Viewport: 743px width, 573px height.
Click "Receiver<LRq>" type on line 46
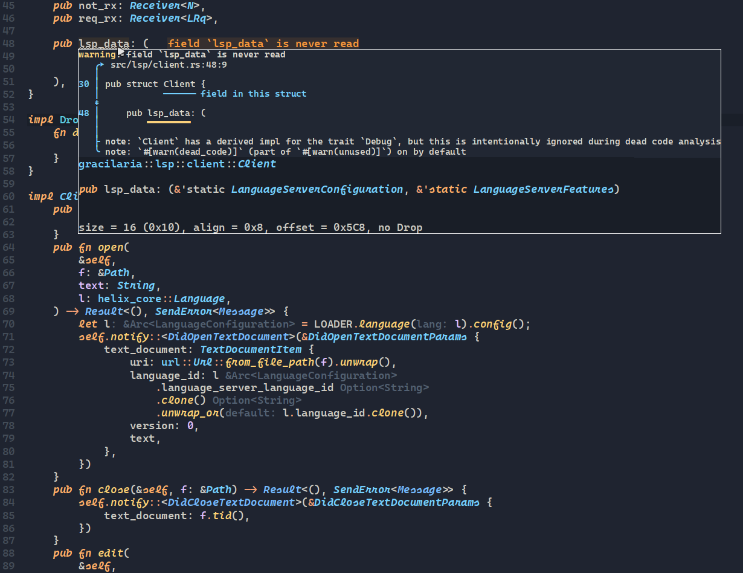click(x=170, y=18)
